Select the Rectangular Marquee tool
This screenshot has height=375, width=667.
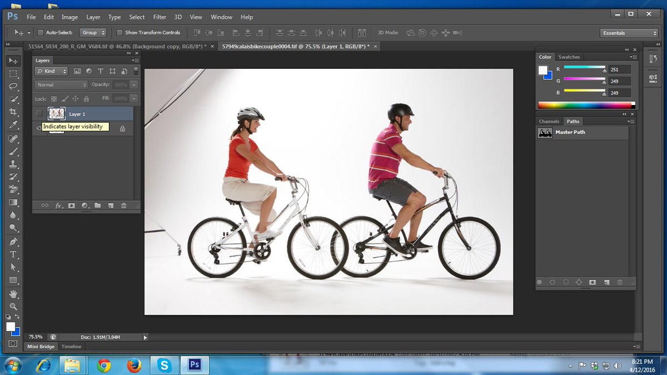(x=13, y=73)
